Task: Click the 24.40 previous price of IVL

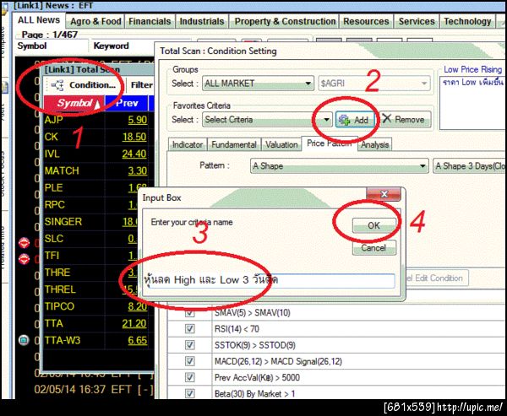Action: click(x=134, y=154)
